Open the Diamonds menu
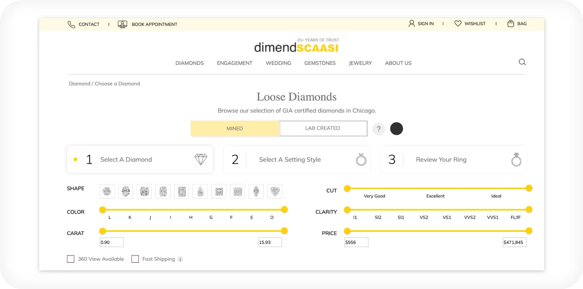Image resolution: width=583 pixels, height=289 pixels. [189, 63]
